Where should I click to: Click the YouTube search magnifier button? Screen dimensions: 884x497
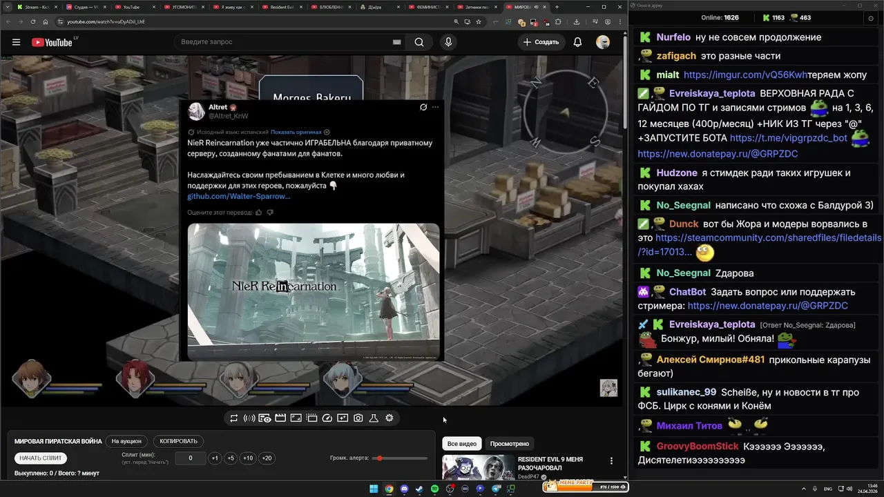419,42
